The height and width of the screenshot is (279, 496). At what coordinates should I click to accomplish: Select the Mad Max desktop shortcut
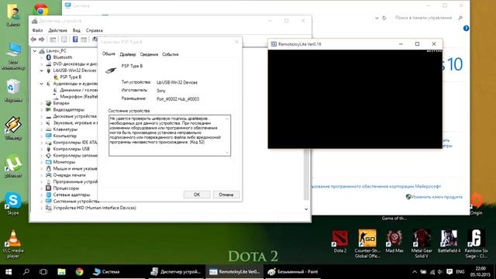pos(394,241)
